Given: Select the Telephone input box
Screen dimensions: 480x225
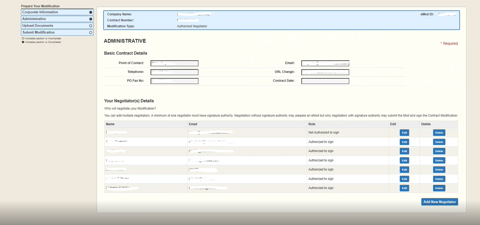Looking at the screenshot, I should click(174, 72).
